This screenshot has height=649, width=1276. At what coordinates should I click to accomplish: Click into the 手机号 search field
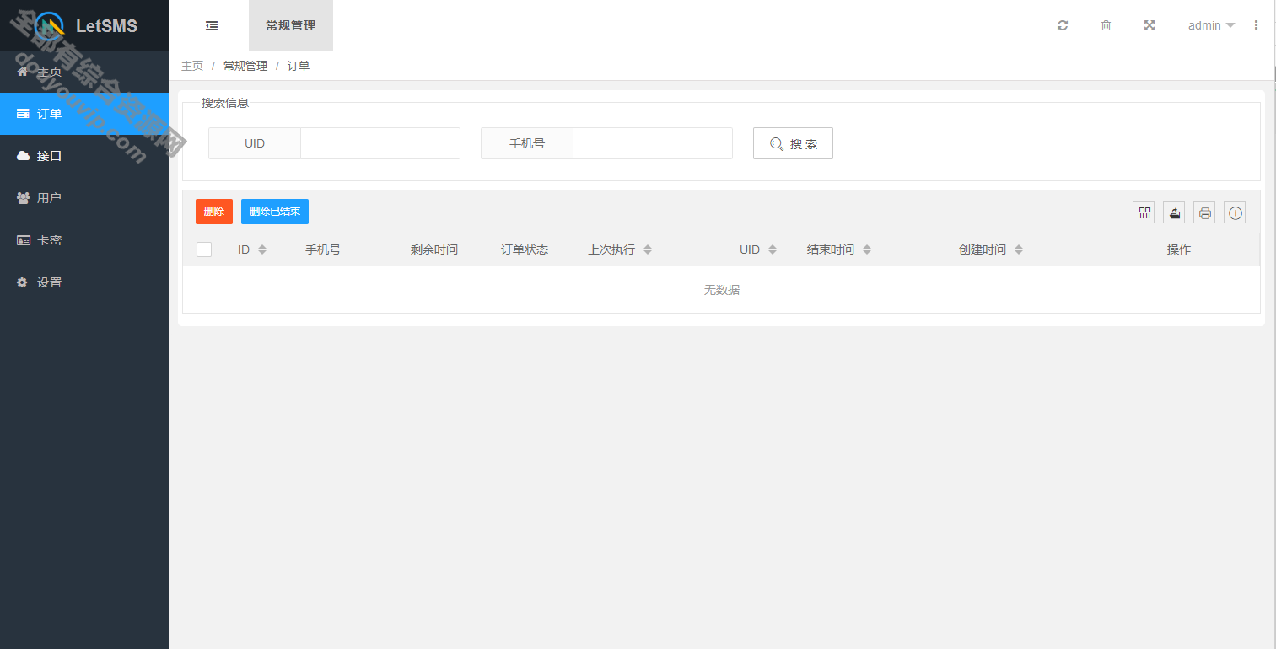(653, 143)
